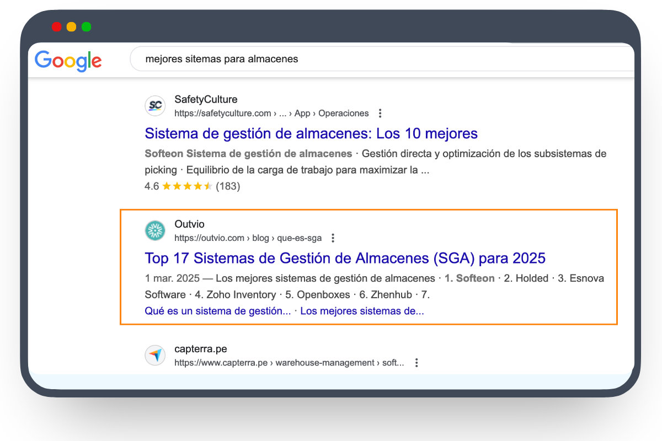Click the '1 mar. 2025' date text
The image size is (662, 441).
(x=172, y=278)
